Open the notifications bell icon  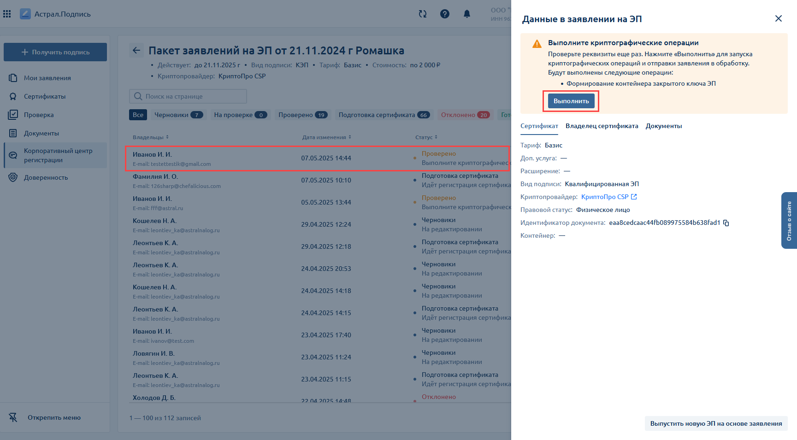click(x=467, y=14)
